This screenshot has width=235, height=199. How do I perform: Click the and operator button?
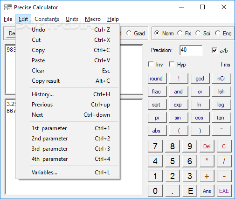click(x=179, y=92)
